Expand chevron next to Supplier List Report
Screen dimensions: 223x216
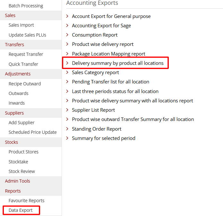point(67,110)
